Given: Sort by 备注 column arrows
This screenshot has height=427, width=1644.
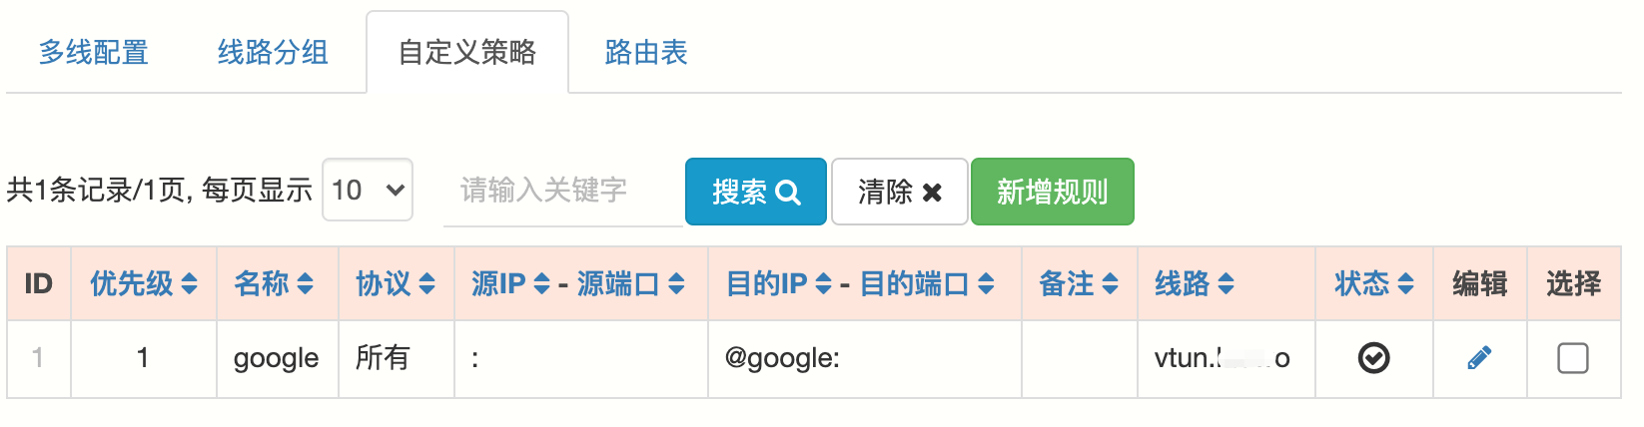Looking at the screenshot, I should pos(1110,284).
